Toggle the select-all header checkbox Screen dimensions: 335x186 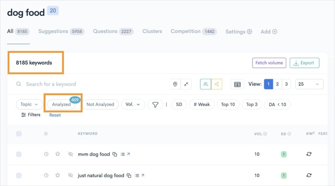click(19, 134)
